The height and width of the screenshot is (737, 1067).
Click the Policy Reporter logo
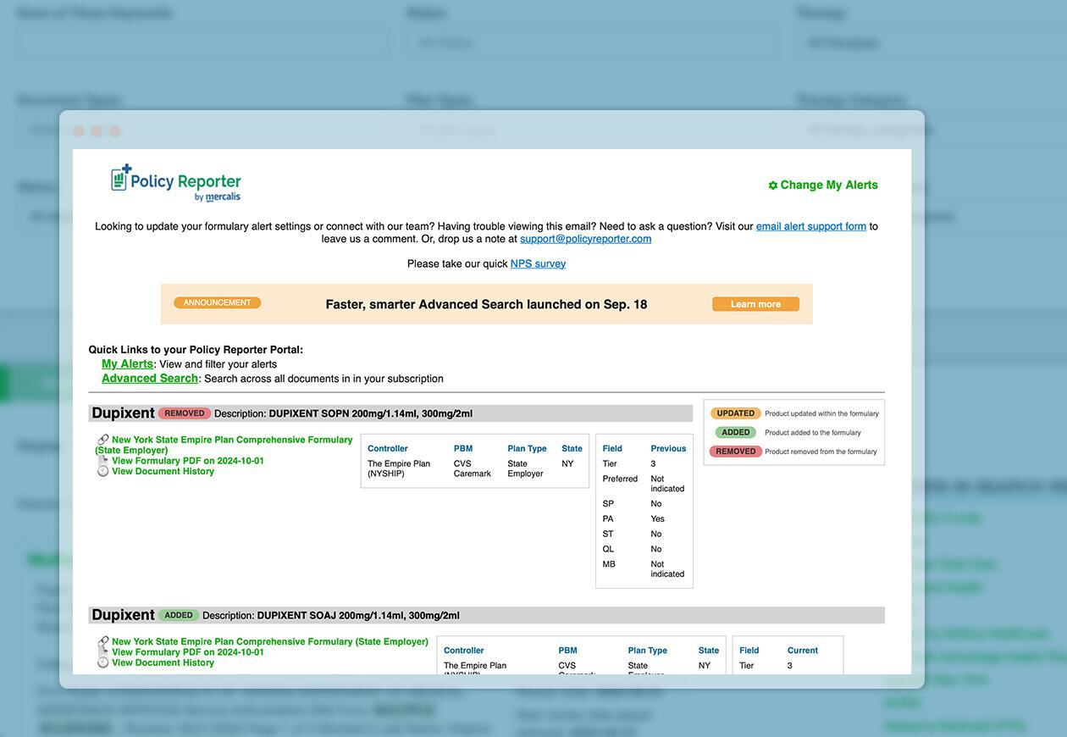coord(176,182)
